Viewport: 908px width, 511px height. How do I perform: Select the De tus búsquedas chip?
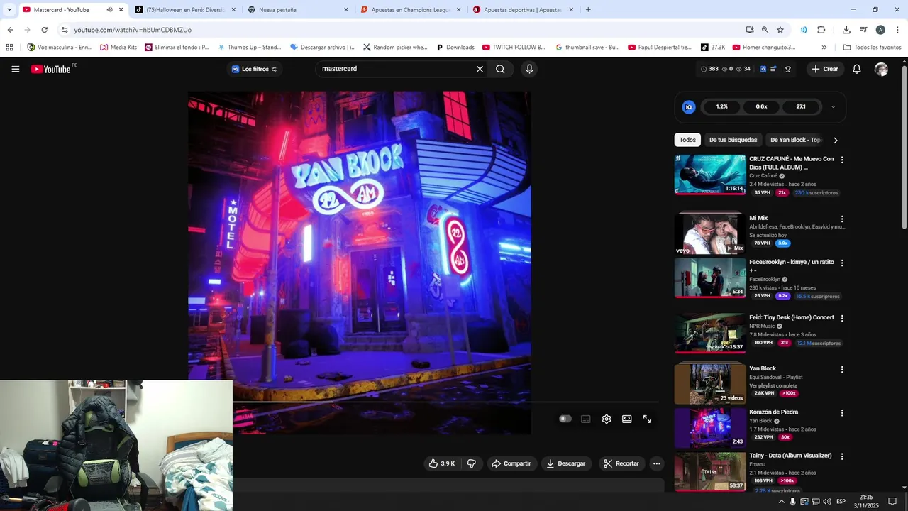point(733,140)
